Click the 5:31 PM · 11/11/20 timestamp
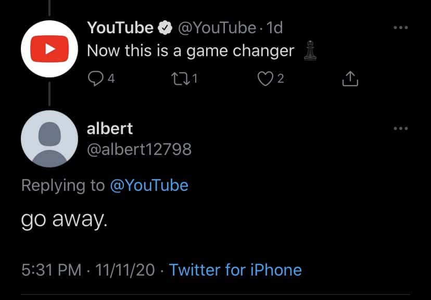The image size is (431, 300). (88, 270)
